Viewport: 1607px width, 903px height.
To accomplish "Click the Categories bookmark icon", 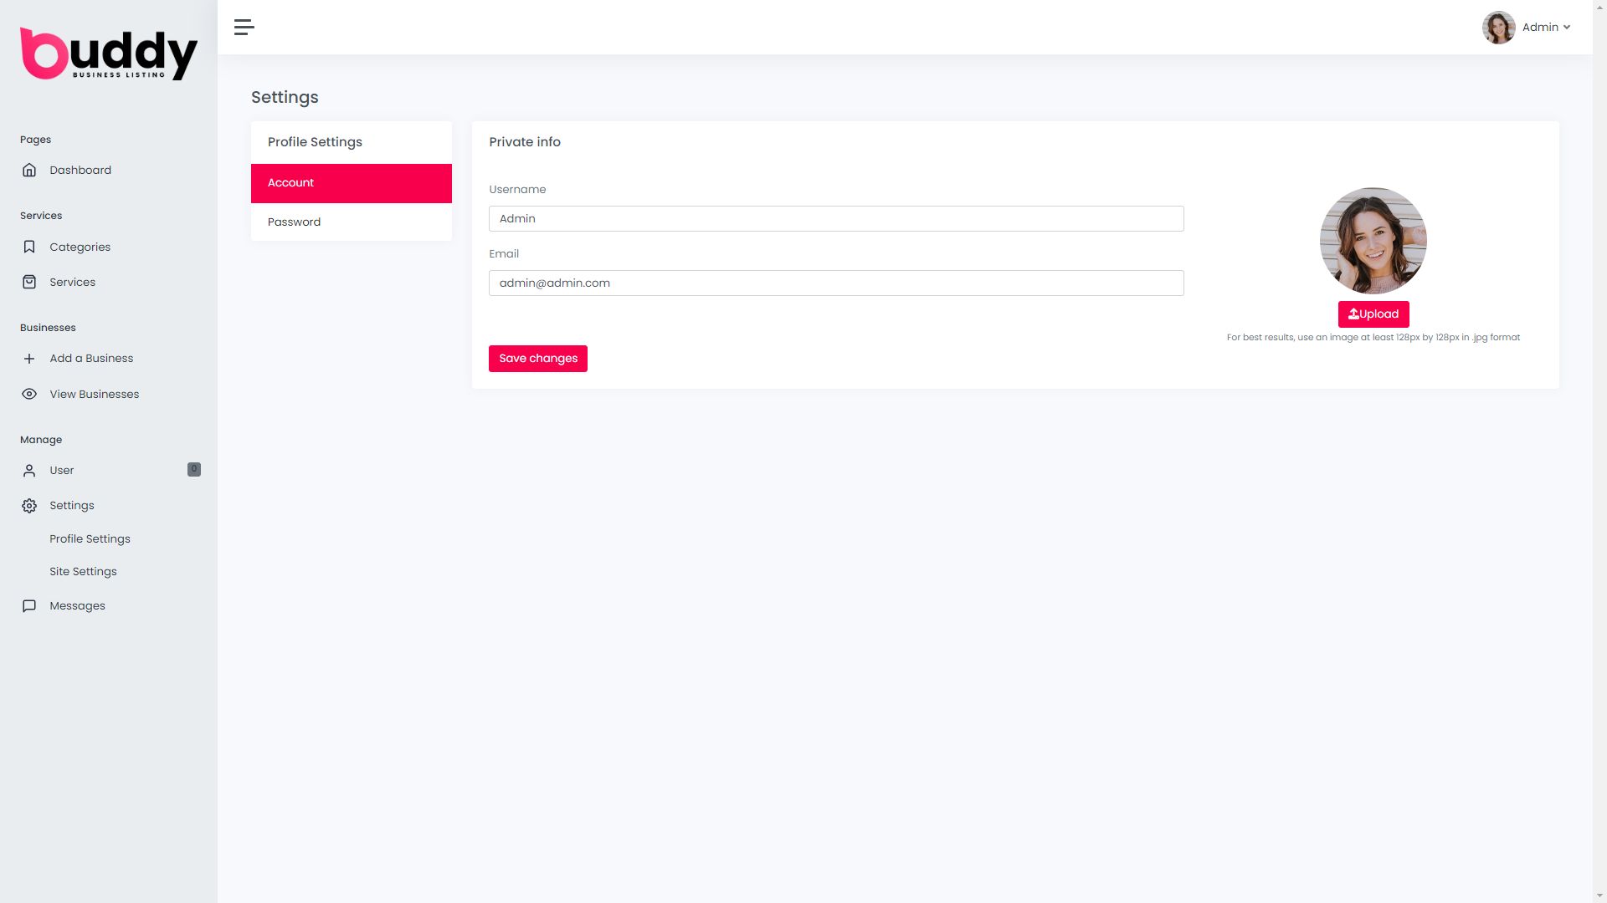I will (x=29, y=247).
